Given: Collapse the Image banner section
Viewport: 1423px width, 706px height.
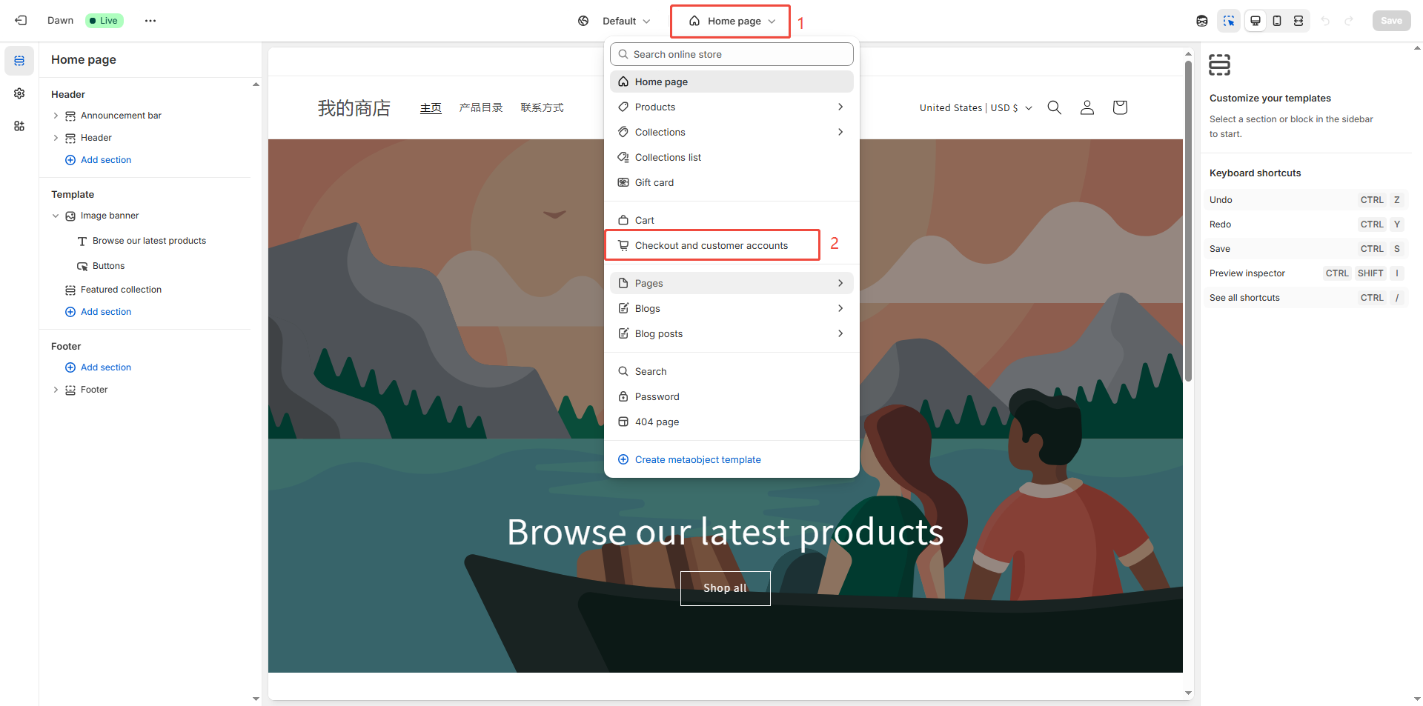Looking at the screenshot, I should click(56, 216).
